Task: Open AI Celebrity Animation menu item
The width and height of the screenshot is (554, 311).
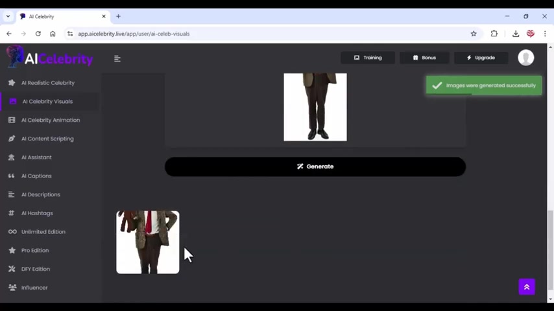Action: click(x=51, y=120)
